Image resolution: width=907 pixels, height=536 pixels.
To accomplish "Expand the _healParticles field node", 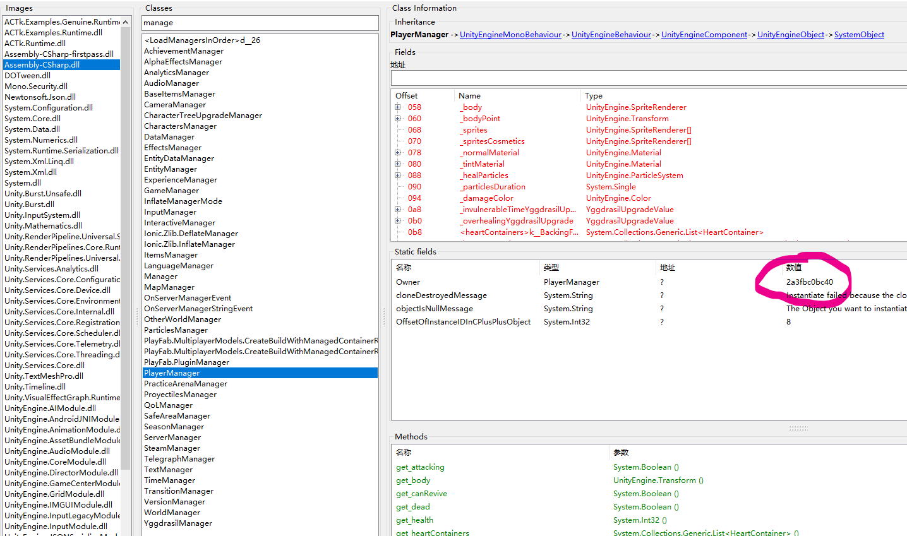I will coord(399,175).
